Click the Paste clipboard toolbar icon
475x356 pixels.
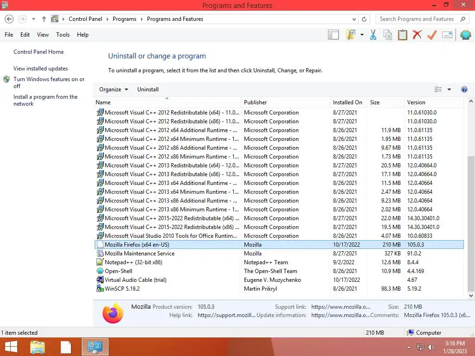(402, 35)
